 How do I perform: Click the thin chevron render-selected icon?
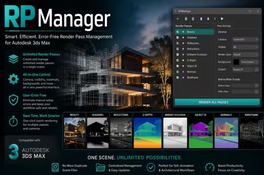(x=215, y=19)
